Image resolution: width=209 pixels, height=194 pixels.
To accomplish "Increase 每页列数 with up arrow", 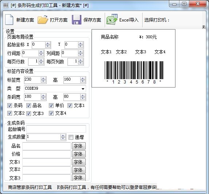I will 81,61.
